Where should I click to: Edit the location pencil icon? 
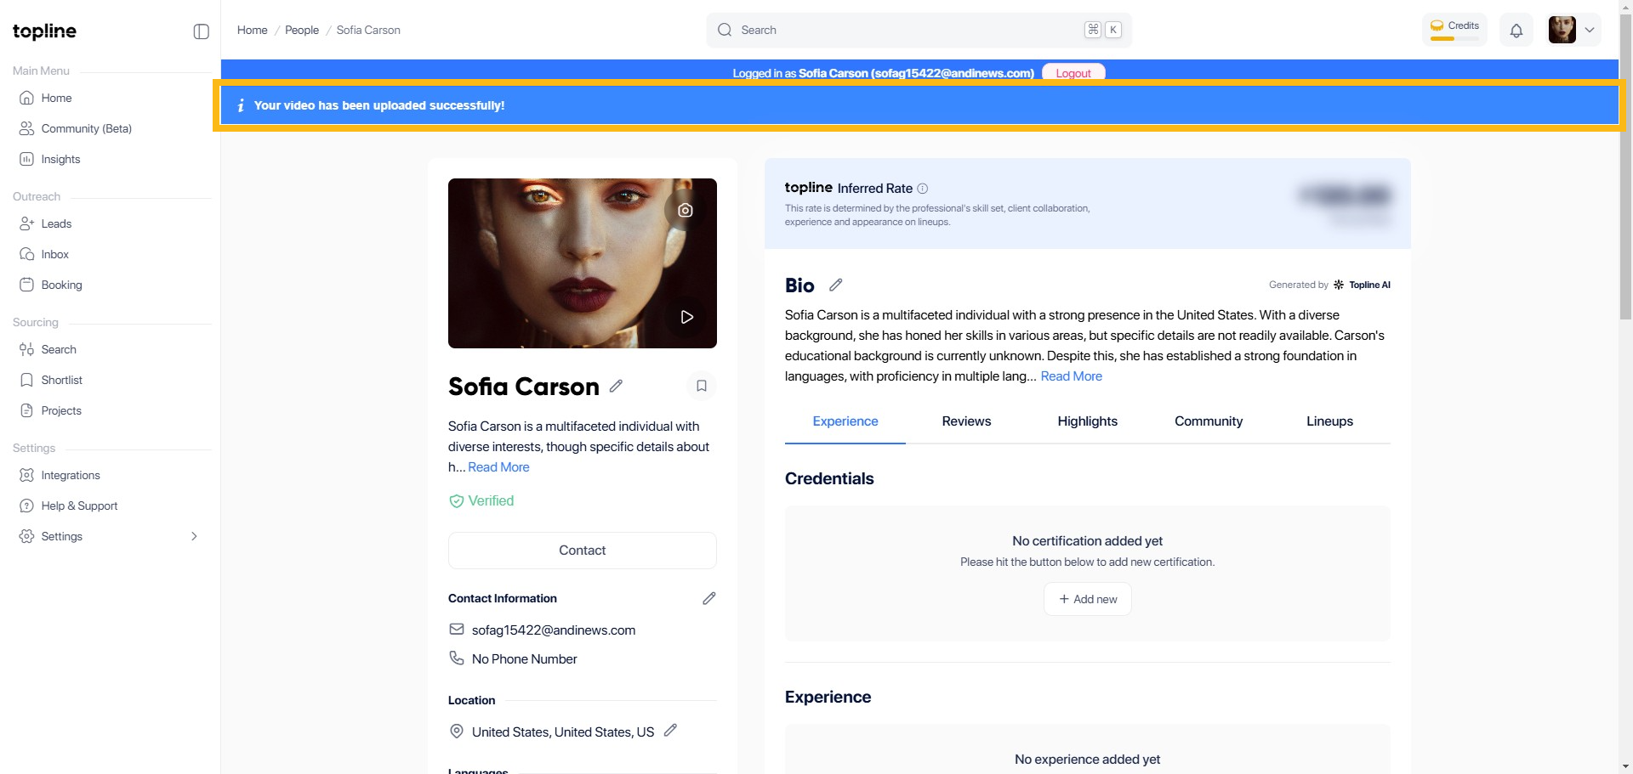670,731
